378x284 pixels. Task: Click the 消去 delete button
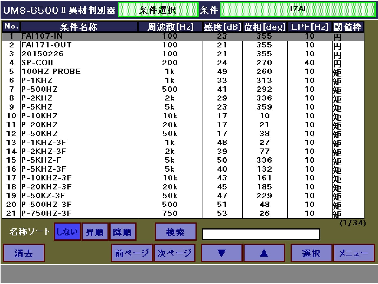tap(24, 253)
